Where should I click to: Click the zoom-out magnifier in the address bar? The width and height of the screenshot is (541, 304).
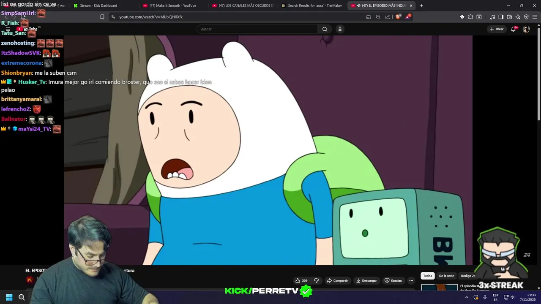(378, 17)
